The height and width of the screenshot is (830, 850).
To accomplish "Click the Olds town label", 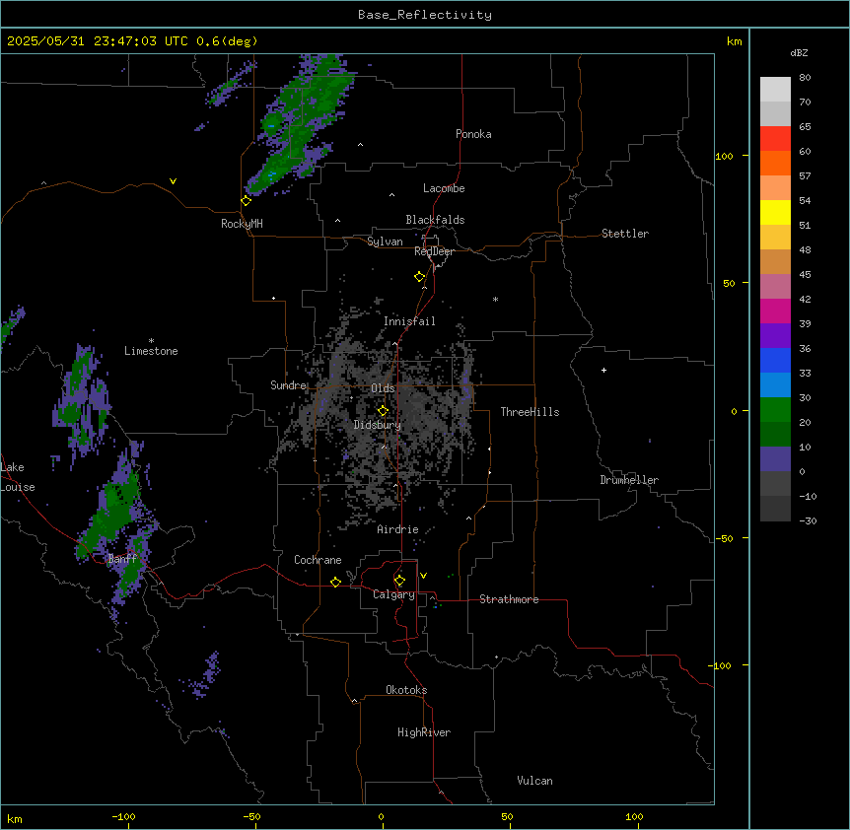I will 383,388.
